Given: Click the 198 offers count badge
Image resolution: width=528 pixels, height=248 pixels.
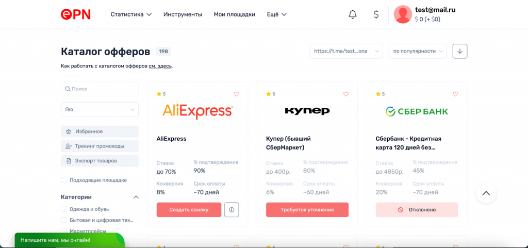Looking at the screenshot, I should coord(163,52).
